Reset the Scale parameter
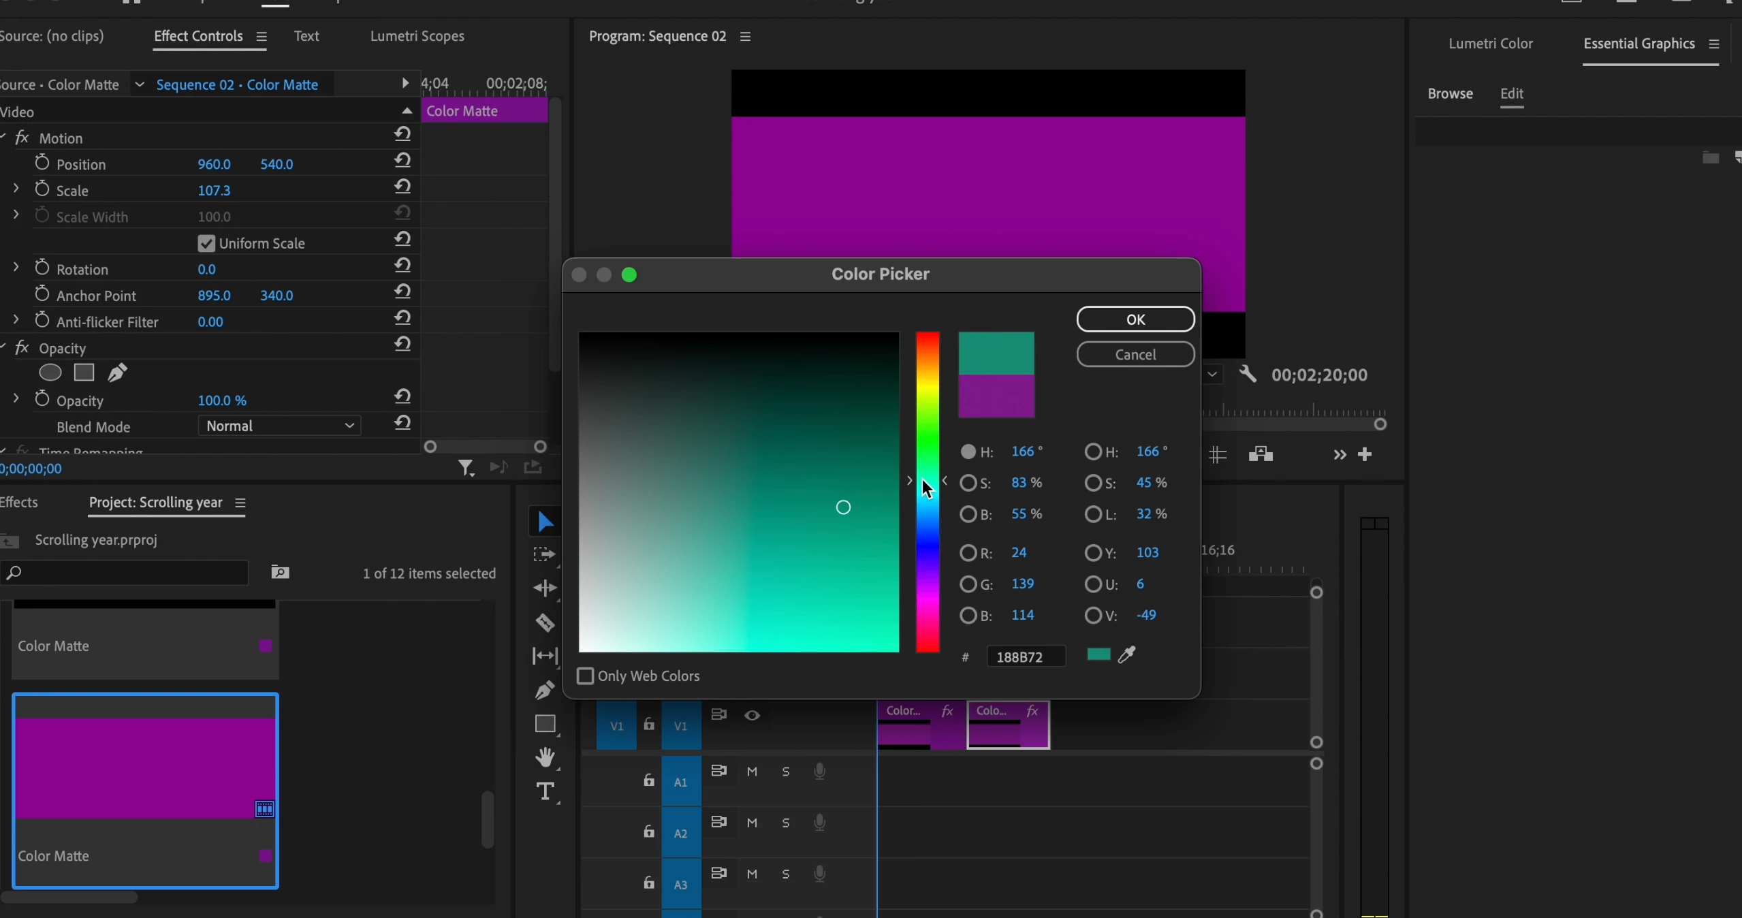Screen dimensions: 1742x918 [x=402, y=187]
